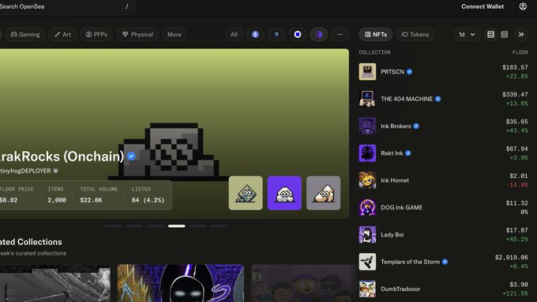Click PRTSCN verified badge
The height and width of the screenshot is (302, 537).
tap(409, 72)
